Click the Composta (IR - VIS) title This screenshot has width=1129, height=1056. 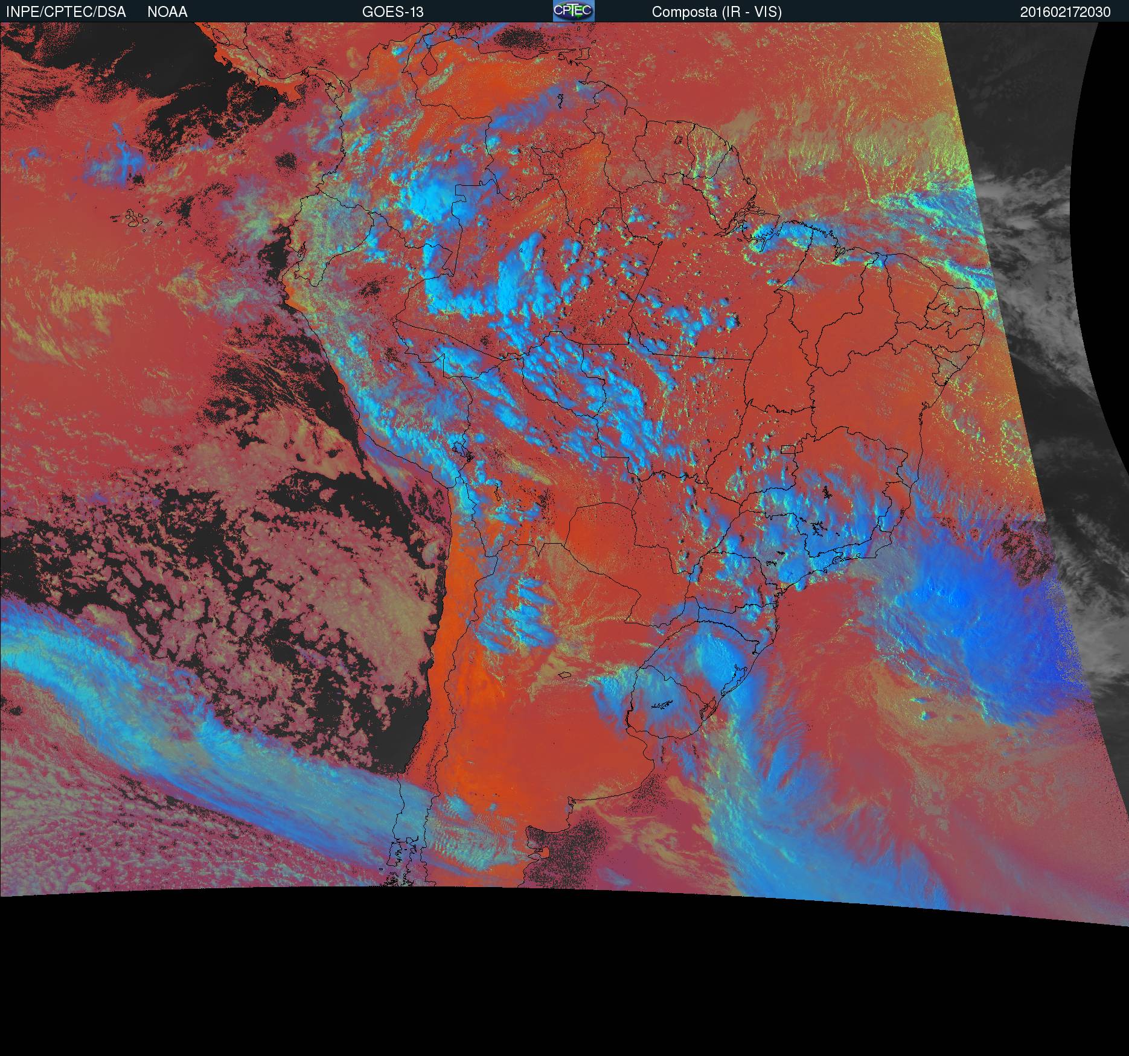pos(717,12)
